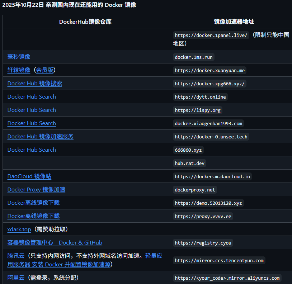Open the DaoCloud 镜像站 link
Image resolution: width=292 pixels, height=284 pixels.
click(29, 176)
